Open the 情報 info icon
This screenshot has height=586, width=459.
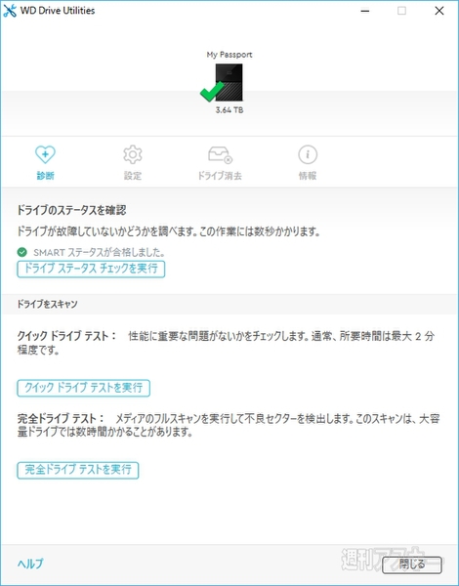tap(308, 154)
